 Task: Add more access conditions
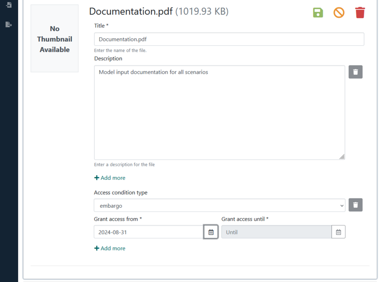pos(110,248)
